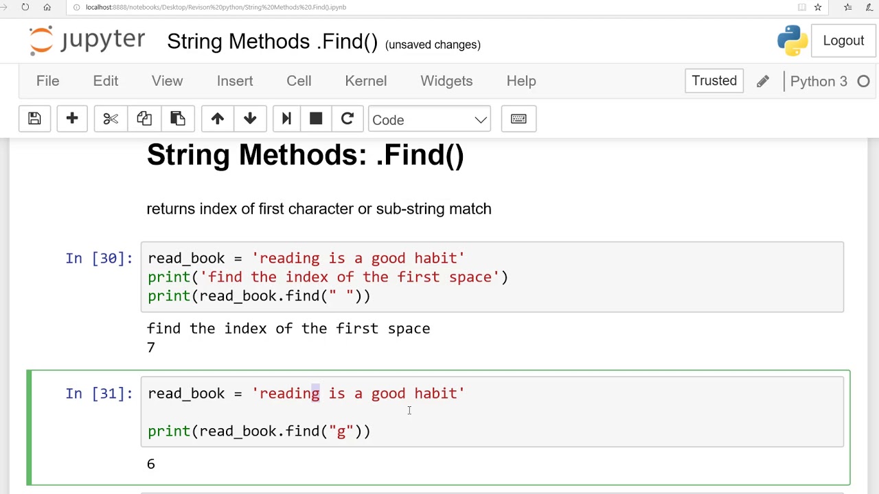Interrupt the kernel with the stop icon
Screen dimensions: 879x494
[x=316, y=119]
